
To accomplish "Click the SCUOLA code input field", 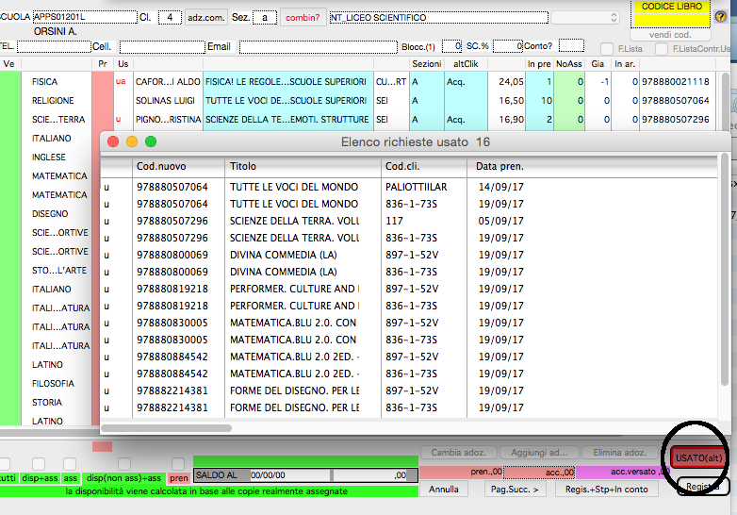I will (85, 17).
